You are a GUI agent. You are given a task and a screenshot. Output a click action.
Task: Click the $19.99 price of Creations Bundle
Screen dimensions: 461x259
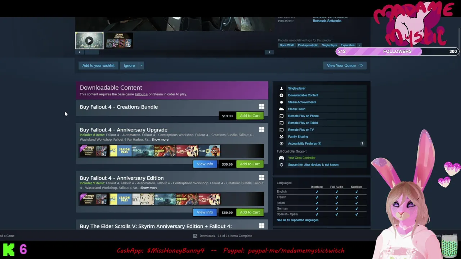click(227, 116)
